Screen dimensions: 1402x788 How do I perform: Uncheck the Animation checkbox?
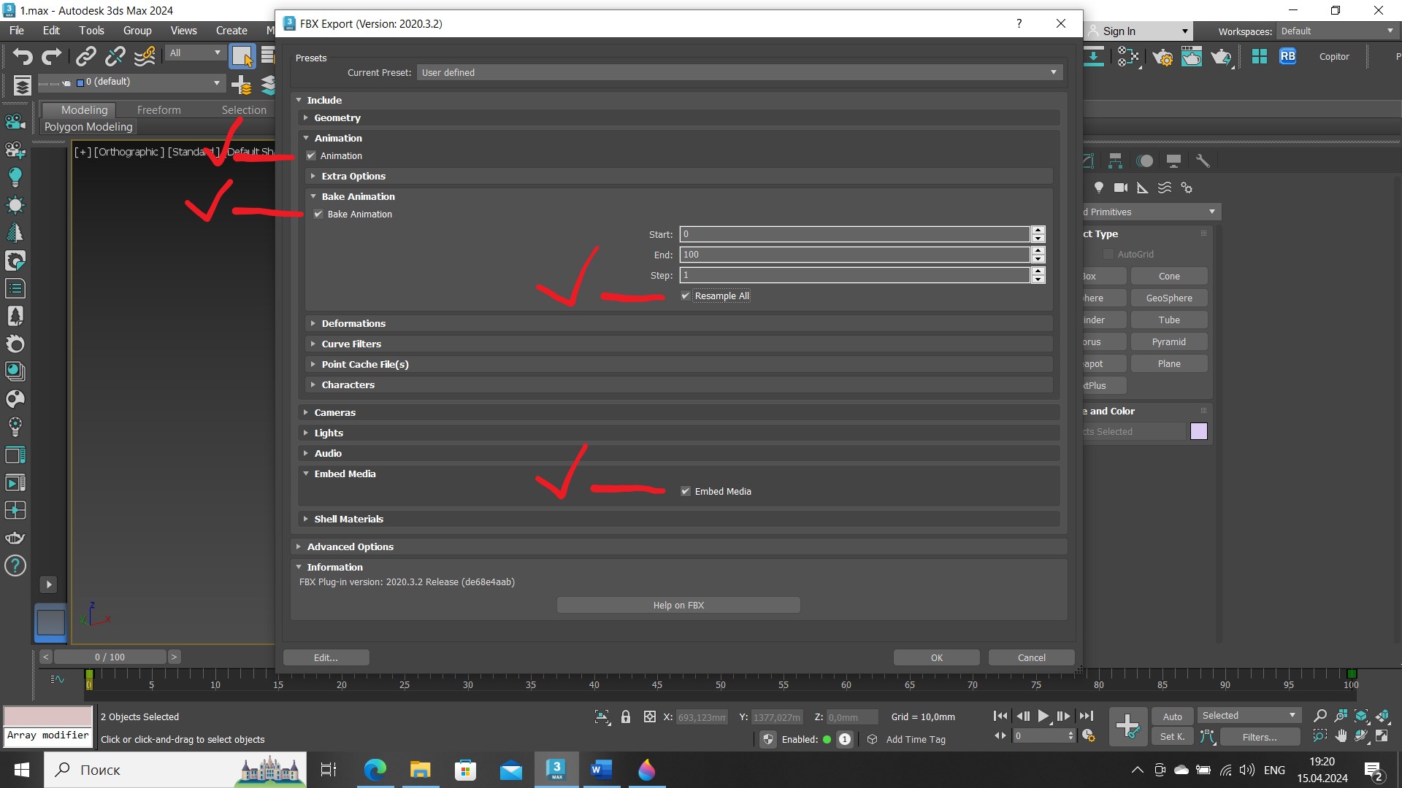(311, 155)
